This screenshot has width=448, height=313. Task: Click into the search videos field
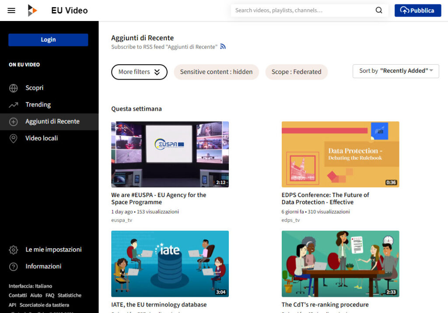(302, 11)
